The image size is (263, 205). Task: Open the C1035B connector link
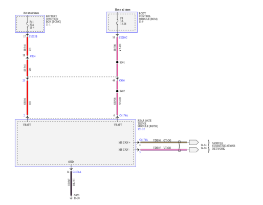pos(33,36)
